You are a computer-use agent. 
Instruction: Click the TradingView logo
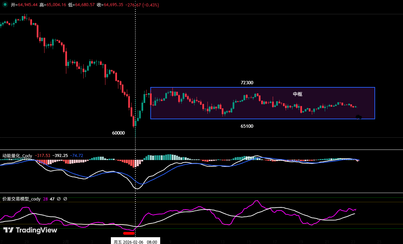[30, 230]
